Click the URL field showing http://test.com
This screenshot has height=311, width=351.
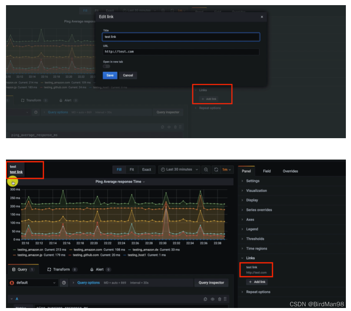click(181, 52)
